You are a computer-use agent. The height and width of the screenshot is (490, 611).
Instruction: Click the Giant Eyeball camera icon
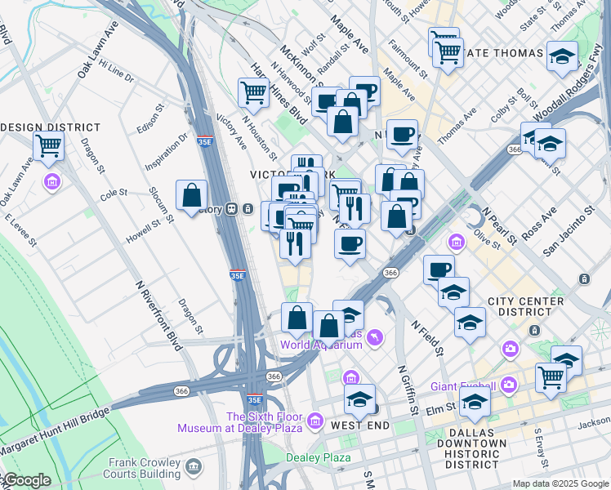click(509, 385)
